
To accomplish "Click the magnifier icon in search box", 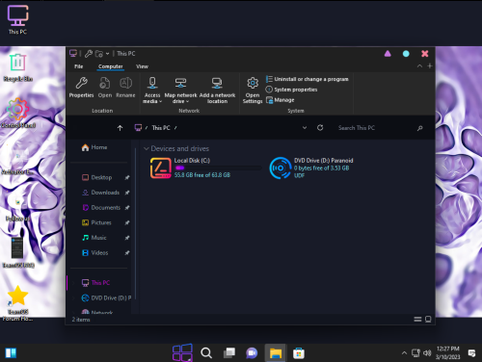I will (419, 128).
